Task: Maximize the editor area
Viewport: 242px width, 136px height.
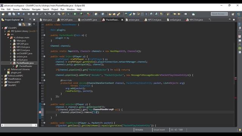Action: tap(234, 19)
